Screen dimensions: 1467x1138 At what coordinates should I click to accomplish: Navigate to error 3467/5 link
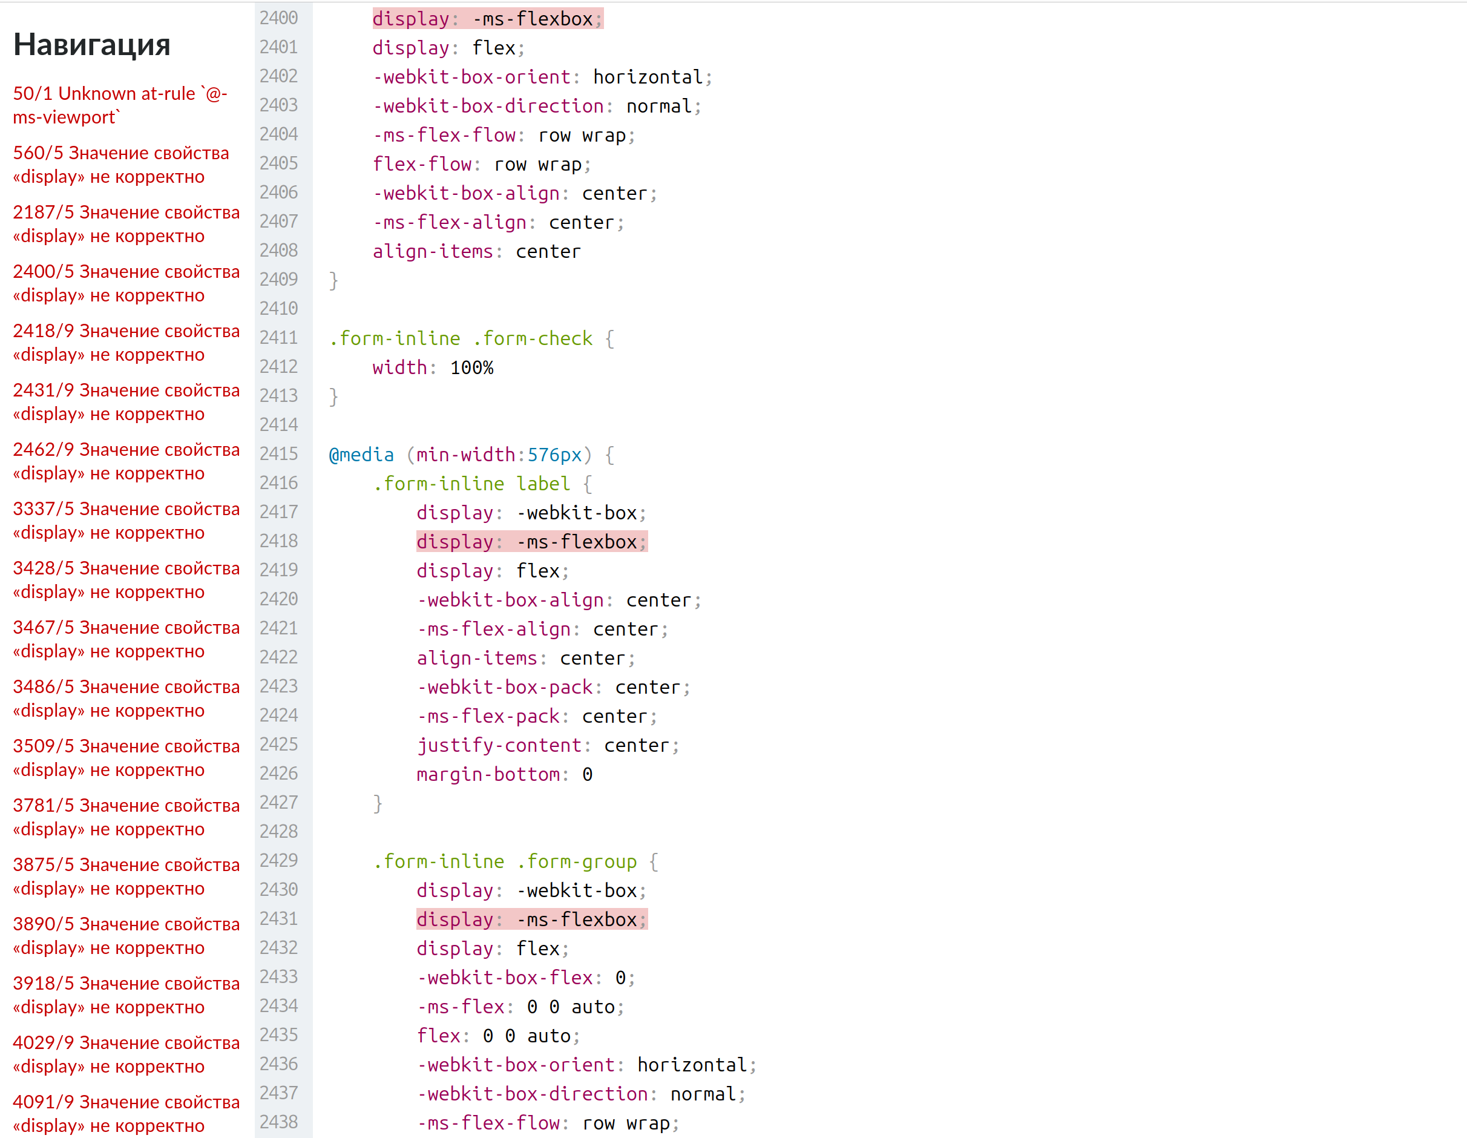126,639
